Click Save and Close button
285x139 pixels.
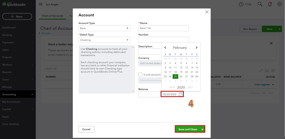(188, 129)
